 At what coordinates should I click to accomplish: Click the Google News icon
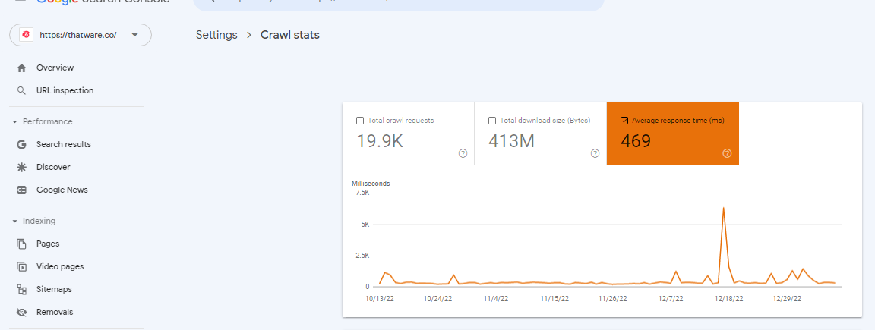(22, 190)
